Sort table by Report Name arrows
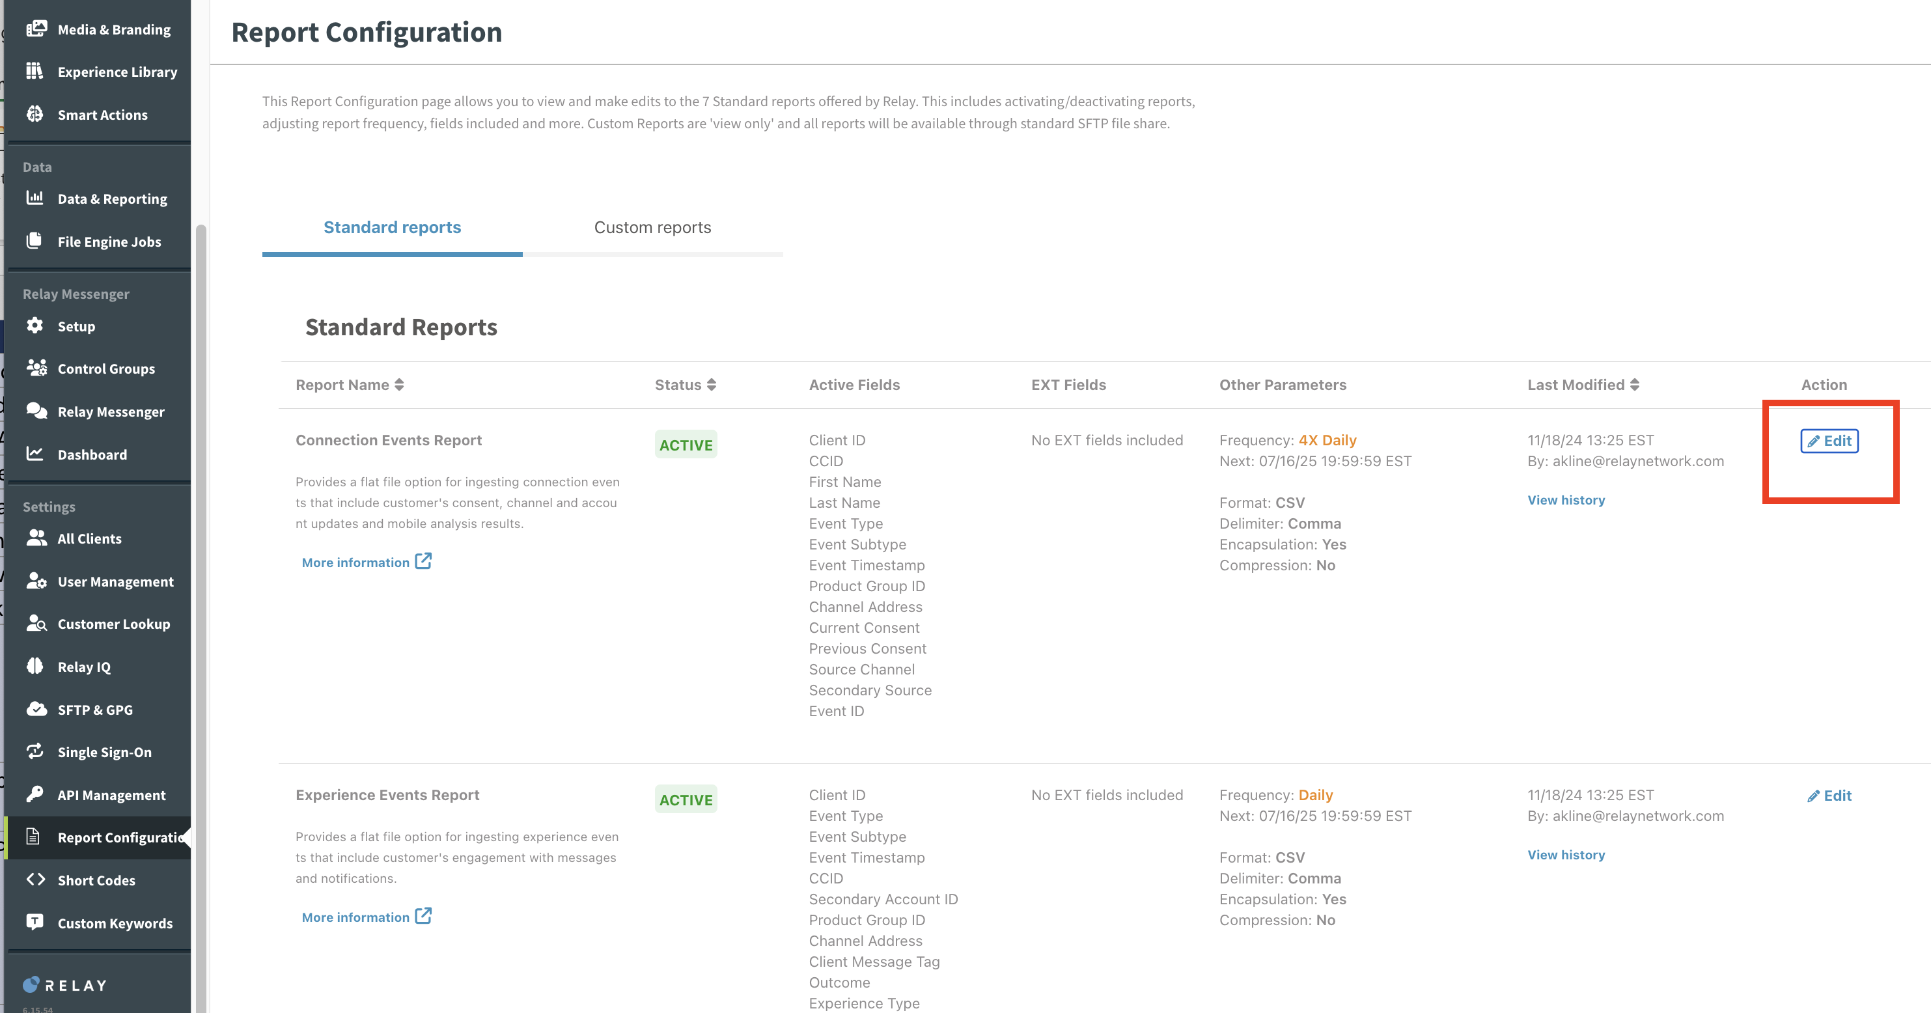The width and height of the screenshot is (1931, 1013). pyautogui.click(x=399, y=385)
